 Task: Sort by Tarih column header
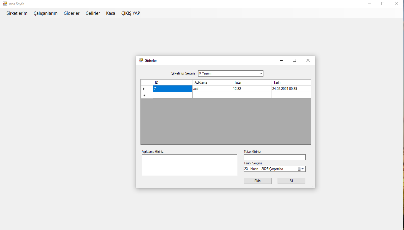tap(291, 82)
